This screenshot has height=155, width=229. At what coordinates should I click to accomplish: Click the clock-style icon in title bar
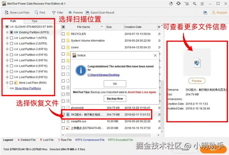[171, 4]
